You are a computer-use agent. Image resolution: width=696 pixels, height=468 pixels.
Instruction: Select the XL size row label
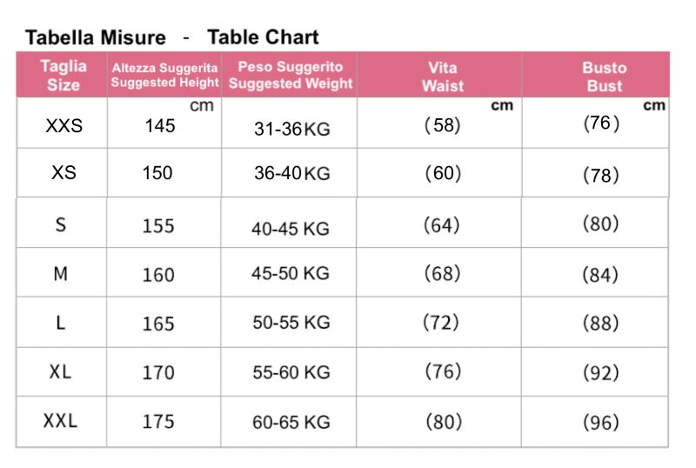point(61,371)
